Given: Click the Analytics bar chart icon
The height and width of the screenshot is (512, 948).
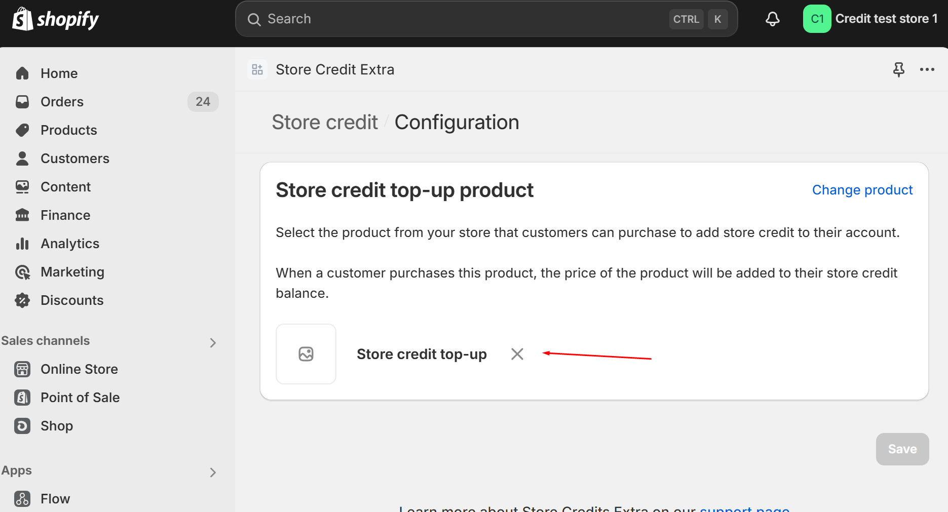Looking at the screenshot, I should click(x=22, y=244).
